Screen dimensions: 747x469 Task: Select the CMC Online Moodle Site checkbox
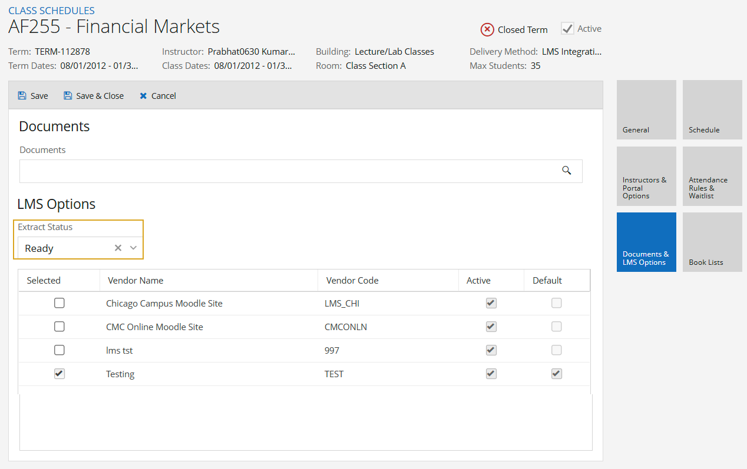pos(60,327)
